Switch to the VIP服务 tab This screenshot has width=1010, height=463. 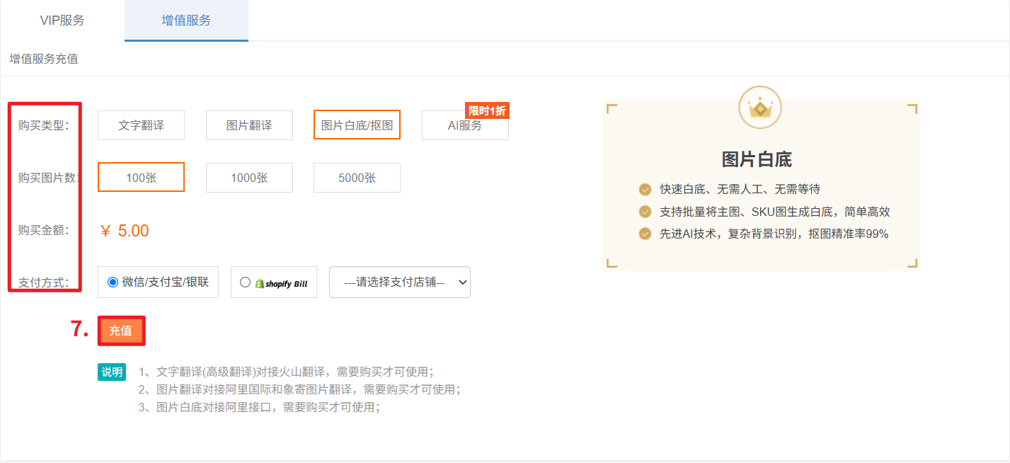(x=62, y=21)
